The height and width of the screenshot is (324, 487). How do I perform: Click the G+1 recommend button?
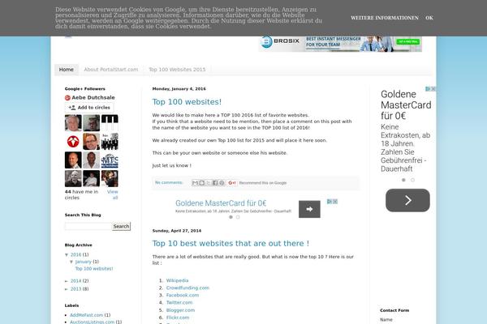click(231, 183)
